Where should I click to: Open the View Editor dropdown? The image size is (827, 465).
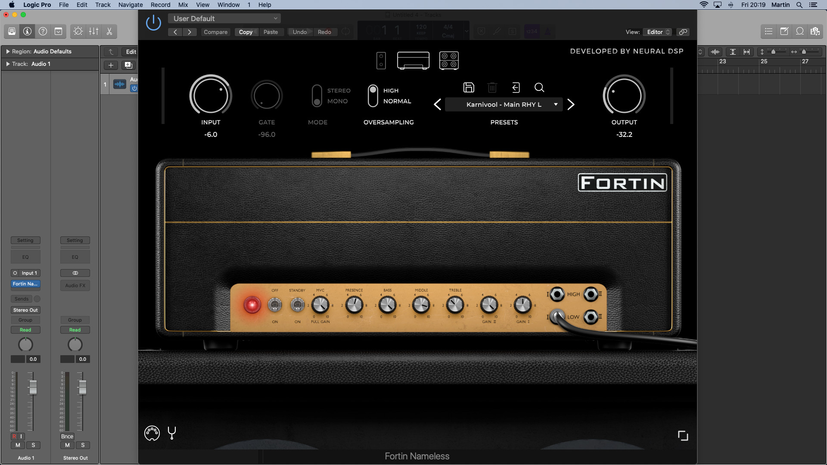658,32
